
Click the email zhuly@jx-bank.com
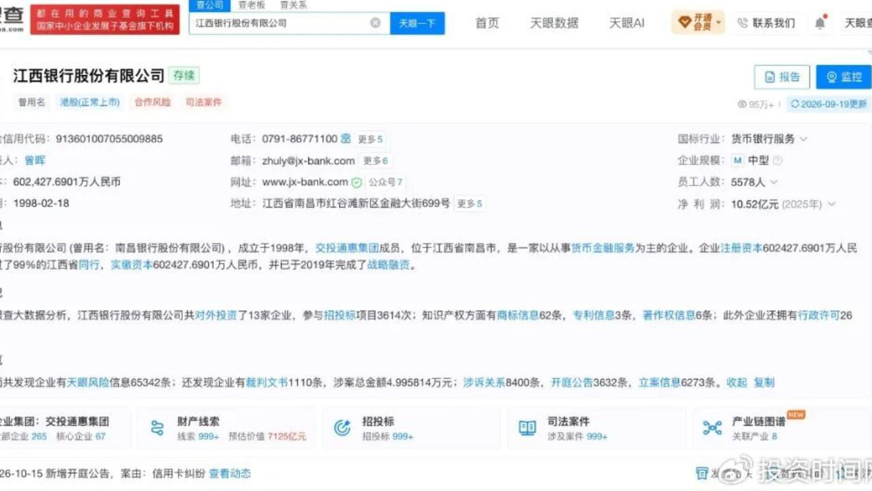coord(308,161)
